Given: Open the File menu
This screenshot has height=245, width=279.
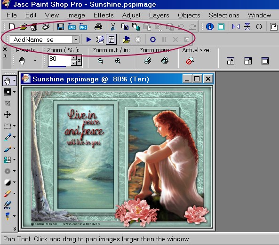Looking at the screenshot, I should tap(12, 16).
